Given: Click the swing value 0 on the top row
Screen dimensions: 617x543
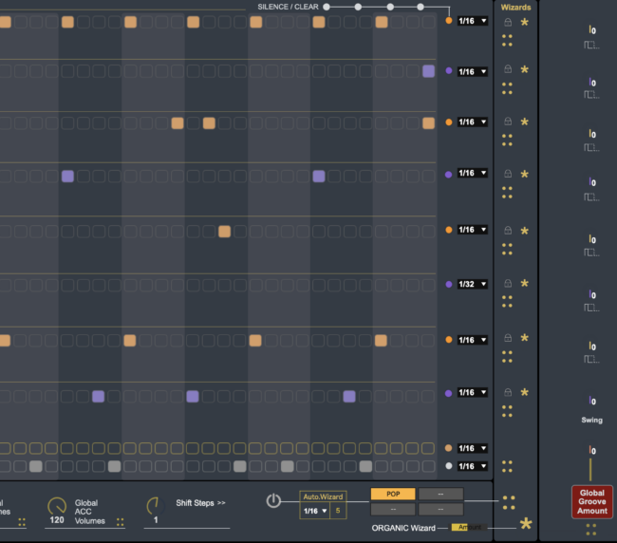Looking at the screenshot, I should click(592, 30).
